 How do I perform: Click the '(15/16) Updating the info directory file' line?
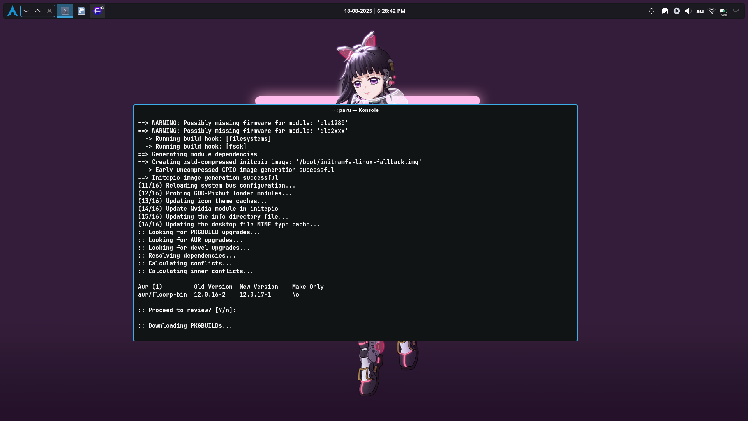point(213,217)
